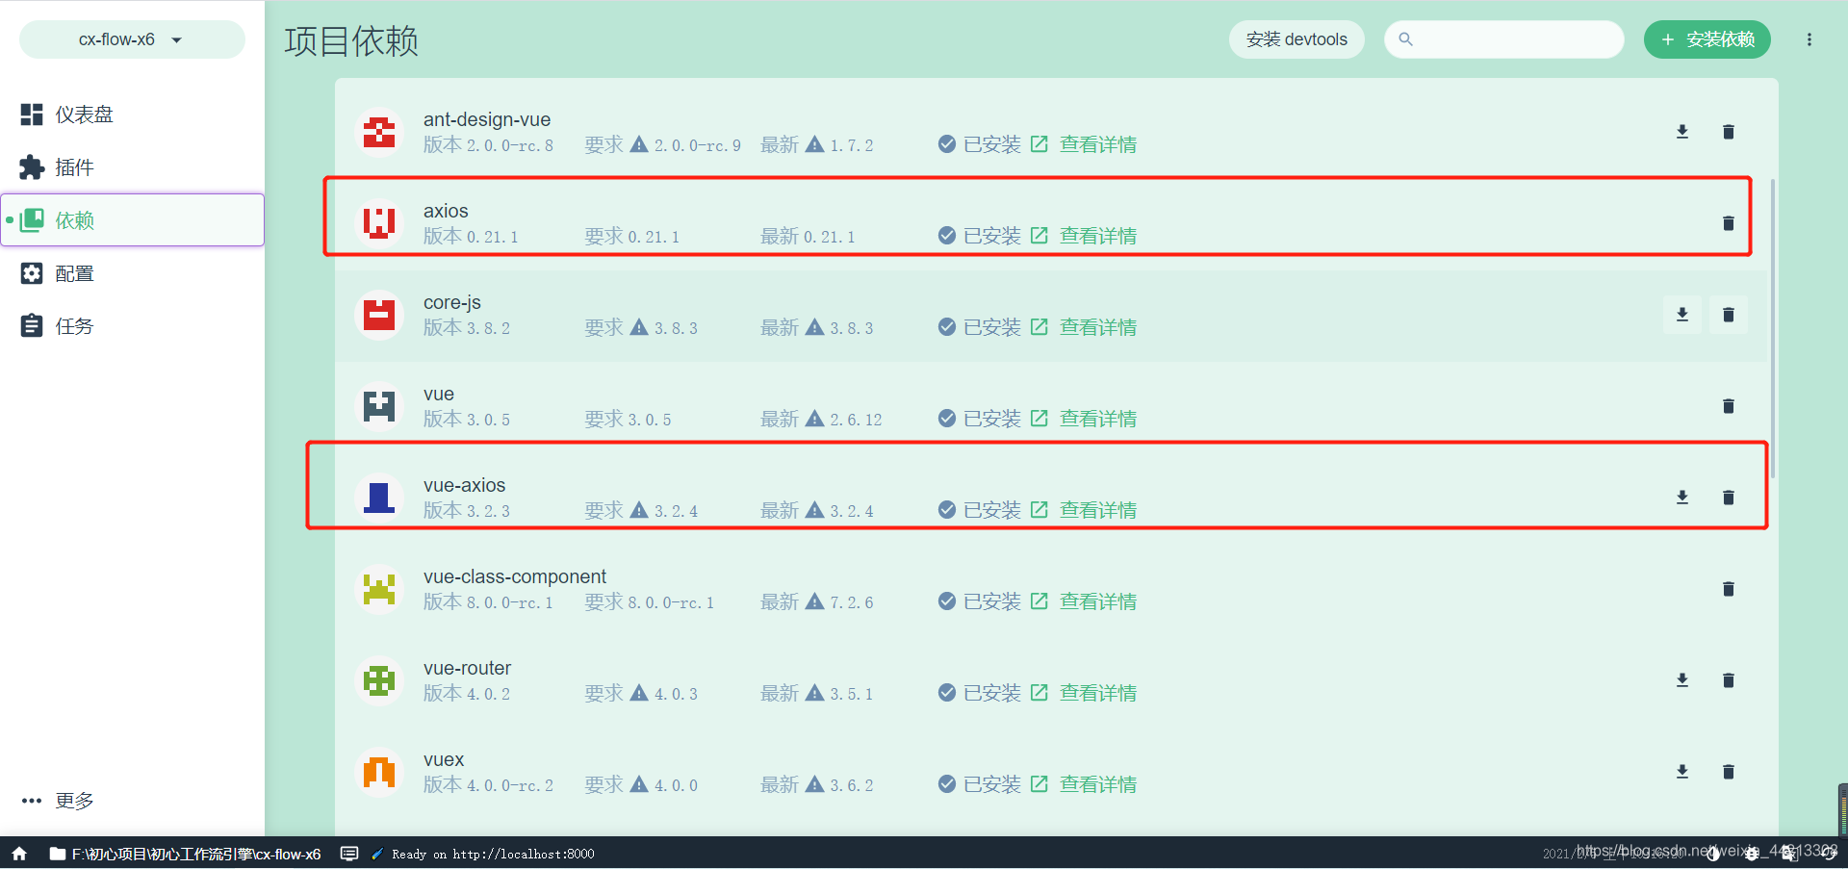Click the vue-class-component package avatar
Viewport: 1848px width, 869px height.
tap(379, 589)
